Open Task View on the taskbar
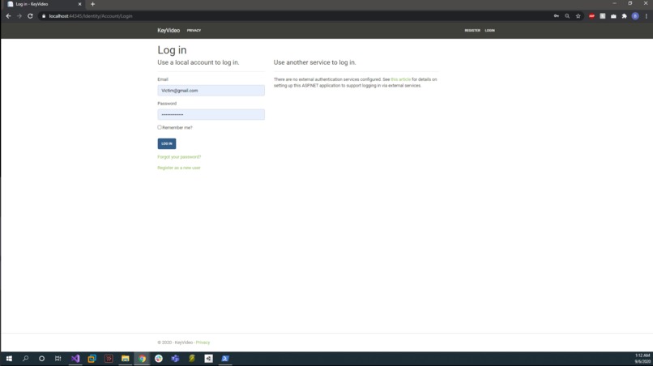Viewport: 653px width, 366px height. (58, 359)
